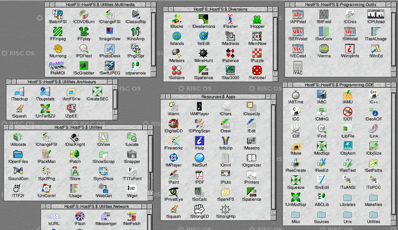Select the !Wget icon
Image resolution: width=398 pixels, height=230 pixels.
point(132,189)
